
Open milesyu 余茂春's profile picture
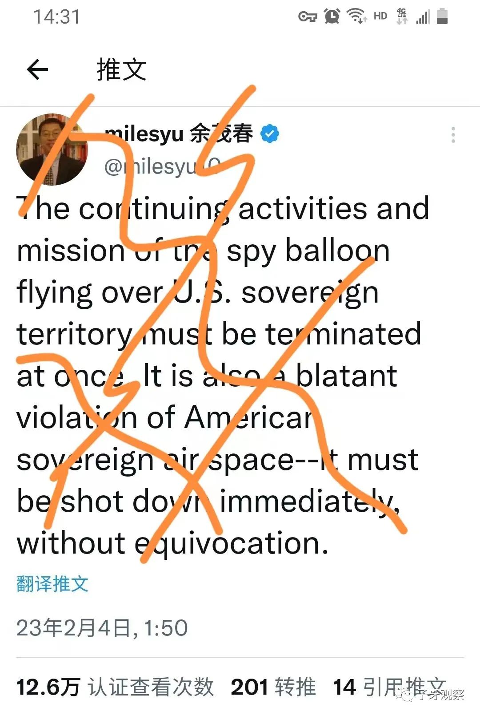click(50, 149)
